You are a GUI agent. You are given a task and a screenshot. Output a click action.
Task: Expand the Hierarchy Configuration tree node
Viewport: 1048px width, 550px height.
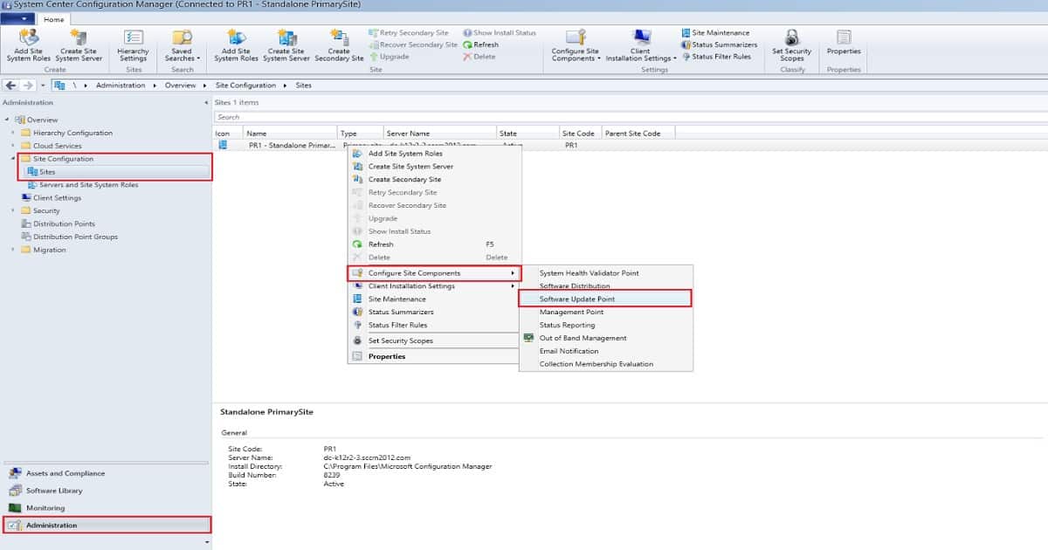point(13,133)
